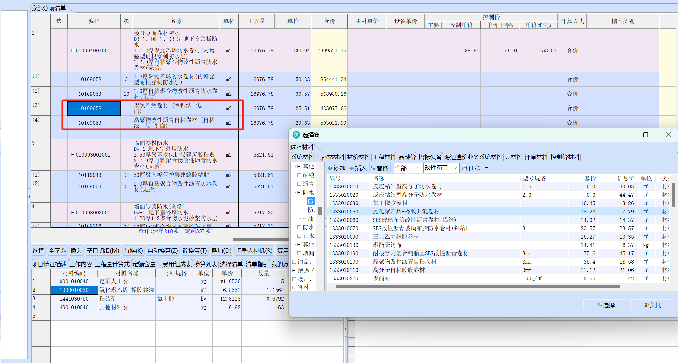The height and width of the screenshot is (363, 678).
Task: Switch to the 费用组成表 tab
Action: [x=177, y=264]
